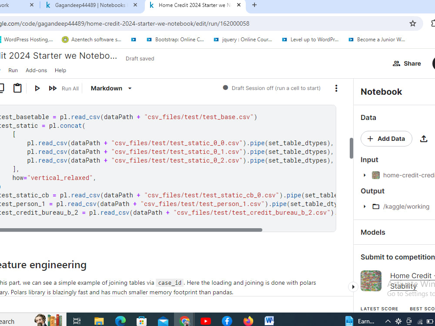Paste cell with the clipboard icon
This screenshot has height=326, width=435.
coord(17,88)
